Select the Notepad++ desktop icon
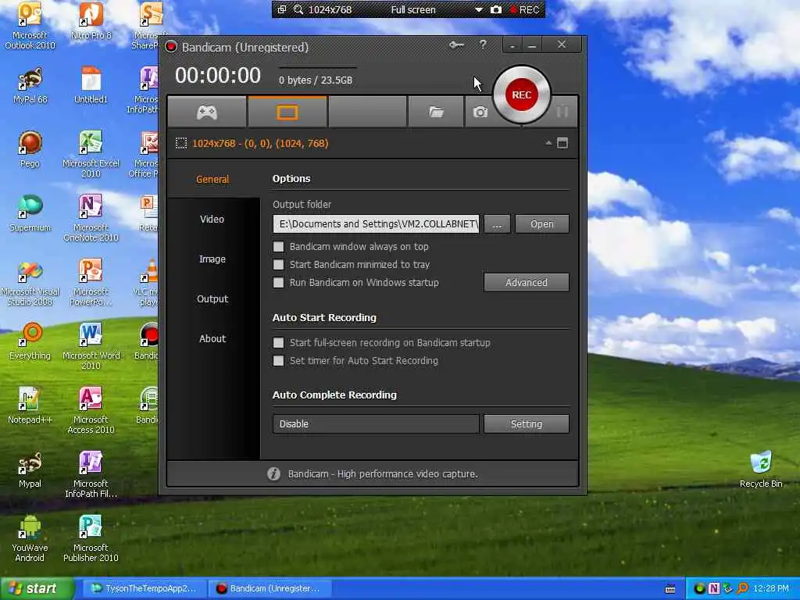The height and width of the screenshot is (600, 800). (30, 405)
